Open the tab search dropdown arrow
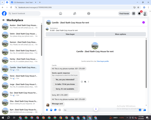The height and width of the screenshot is (120, 151). 2,2
